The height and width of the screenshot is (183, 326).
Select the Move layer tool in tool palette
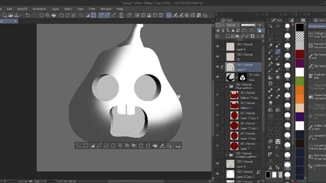click(x=278, y=26)
